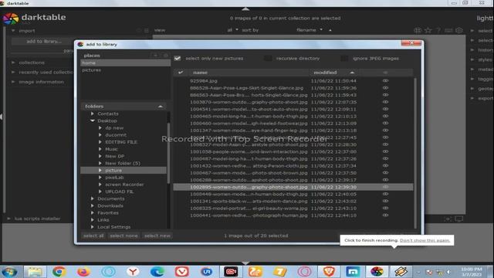Click add to library button in import panel

pos(44,41)
